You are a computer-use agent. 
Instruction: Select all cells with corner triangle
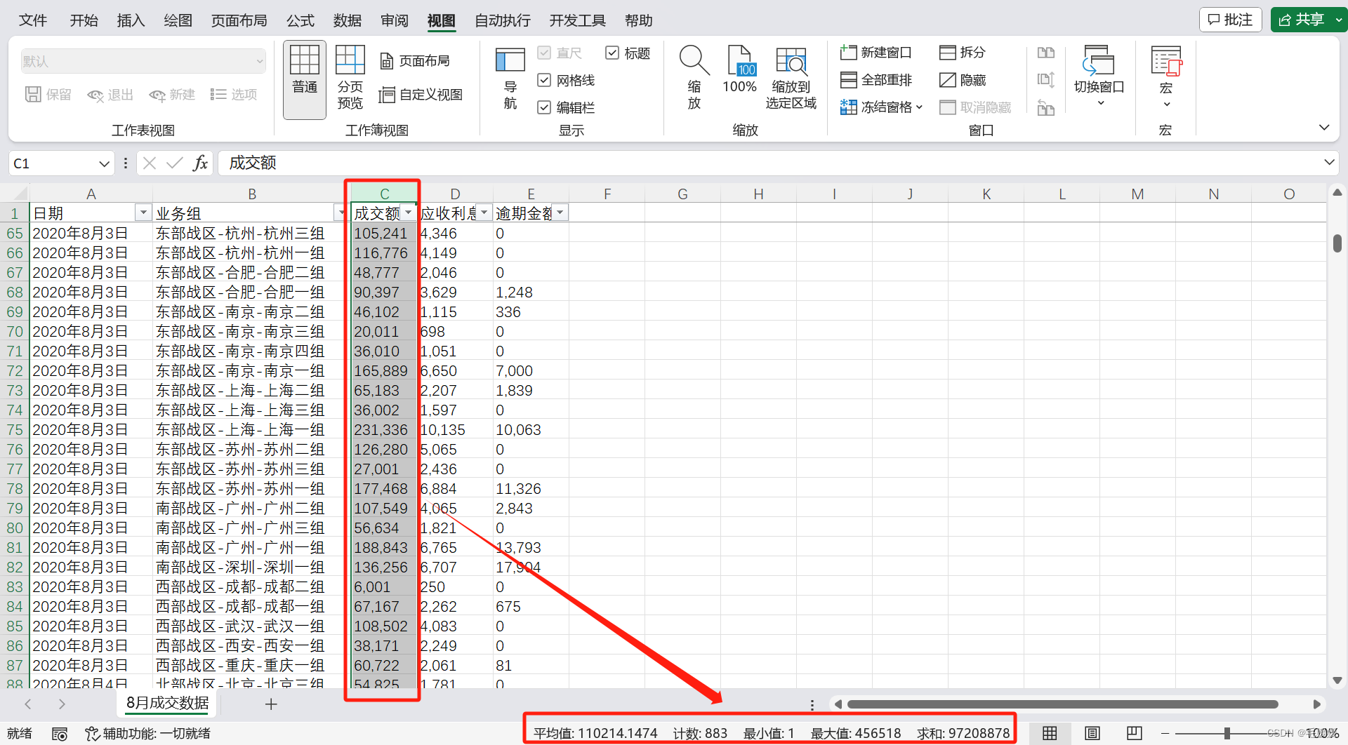coord(20,194)
